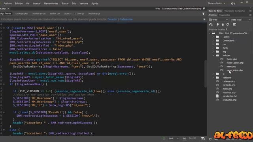Screen dimensions: 253x142
Task: Click the Files panel synchronize icon
Action: coord(228,24)
